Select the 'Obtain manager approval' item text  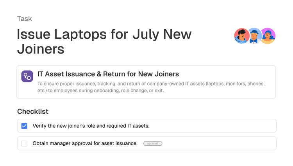85,143
